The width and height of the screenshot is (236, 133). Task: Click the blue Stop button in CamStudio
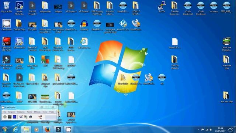15,117
